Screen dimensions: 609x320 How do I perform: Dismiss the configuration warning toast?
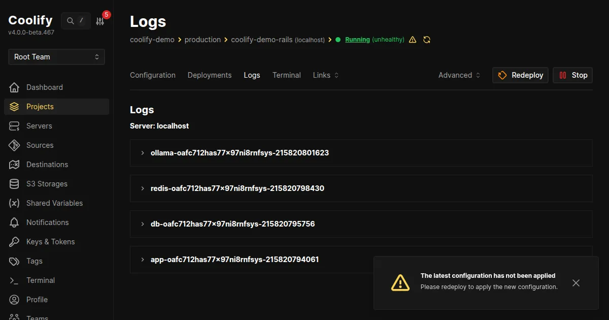(x=576, y=283)
